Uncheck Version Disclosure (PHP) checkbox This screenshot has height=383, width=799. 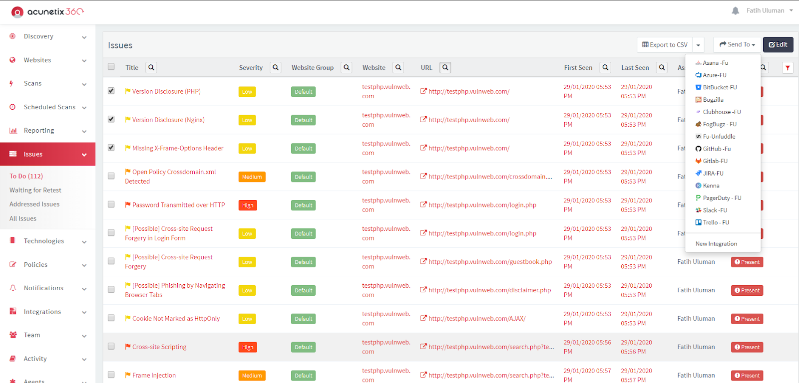(x=111, y=91)
